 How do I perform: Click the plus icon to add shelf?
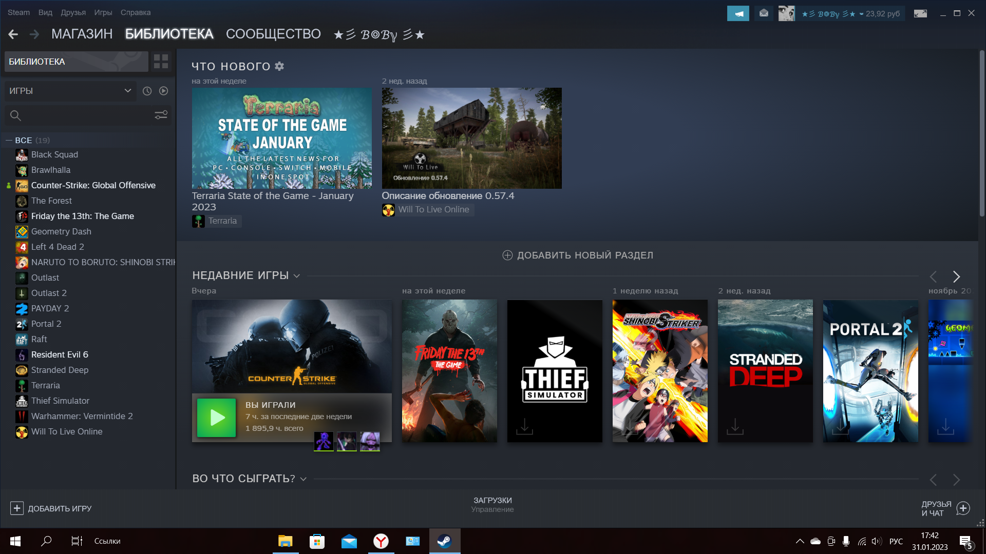(x=507, y=255)
